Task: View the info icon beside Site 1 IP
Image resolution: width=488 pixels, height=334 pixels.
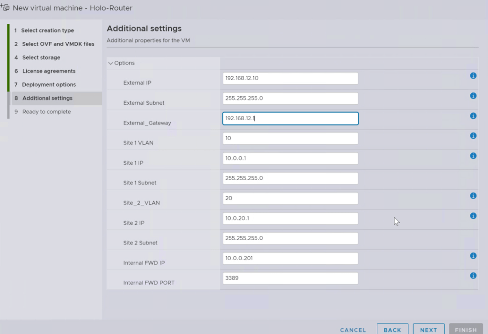Action: 473,156
